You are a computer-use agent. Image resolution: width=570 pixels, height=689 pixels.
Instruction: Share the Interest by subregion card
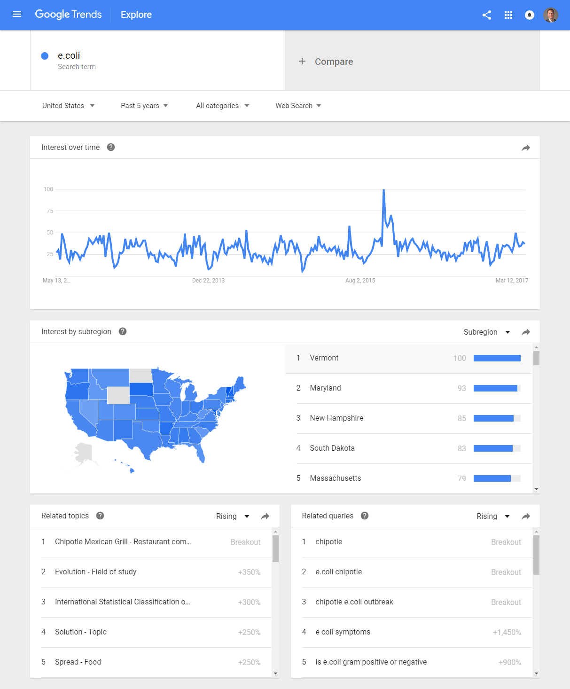point(526,332)
